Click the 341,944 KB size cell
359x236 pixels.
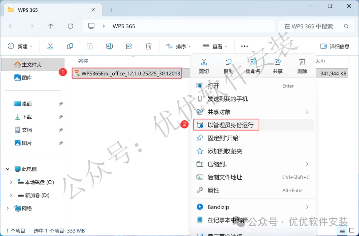tap(333, 74)
